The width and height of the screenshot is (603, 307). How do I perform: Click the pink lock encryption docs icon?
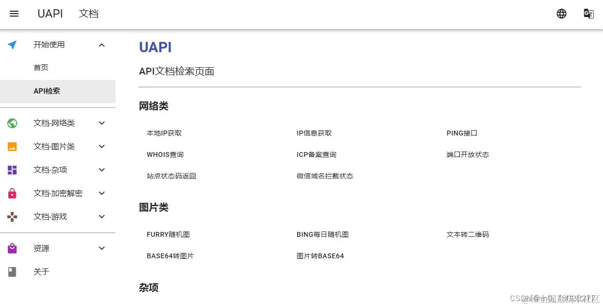click(12, 193)
